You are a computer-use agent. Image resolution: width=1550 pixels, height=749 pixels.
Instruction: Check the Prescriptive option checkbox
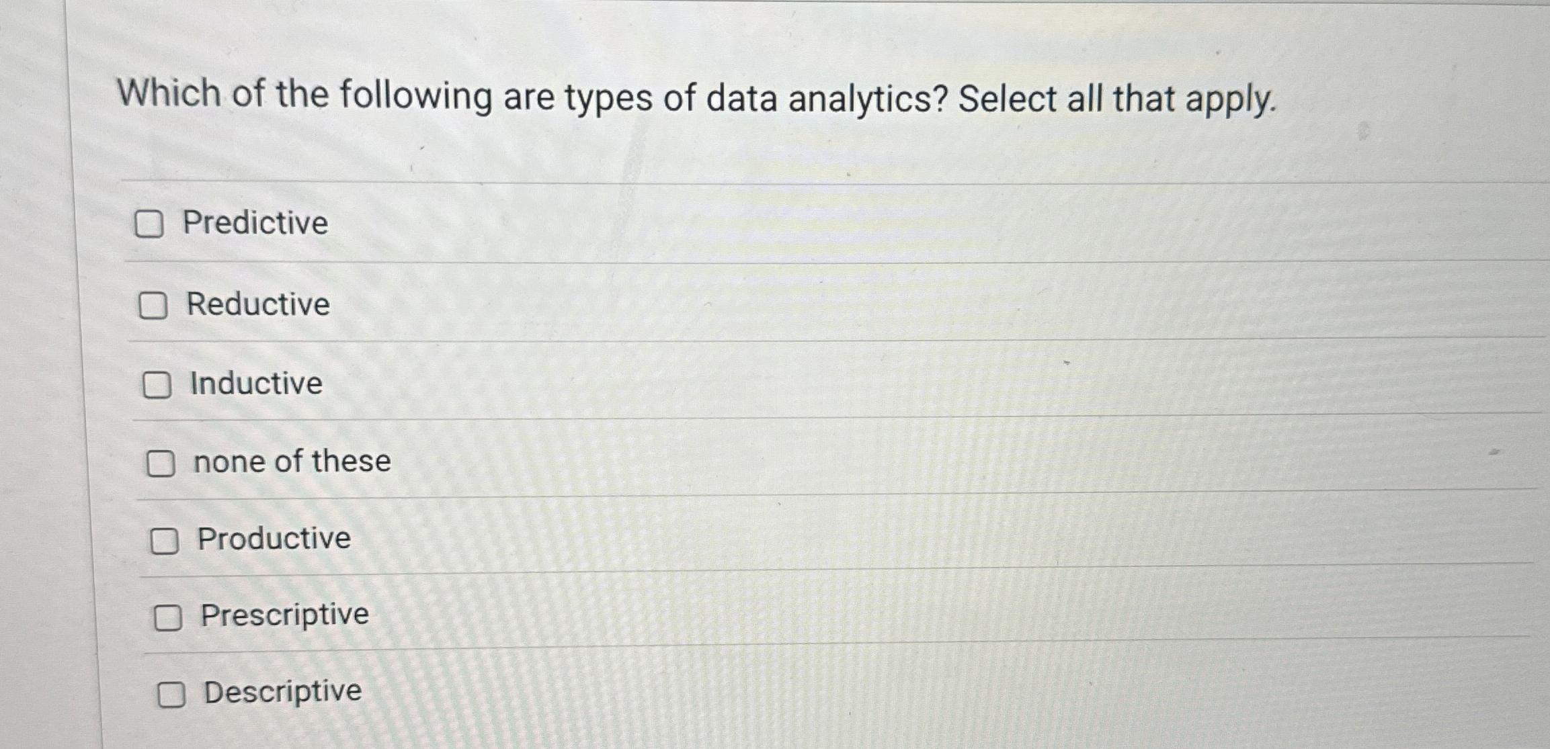(x=168, y=617)
